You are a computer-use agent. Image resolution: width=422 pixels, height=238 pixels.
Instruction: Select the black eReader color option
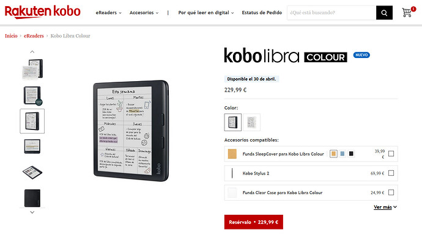click(x=233, y=122)
